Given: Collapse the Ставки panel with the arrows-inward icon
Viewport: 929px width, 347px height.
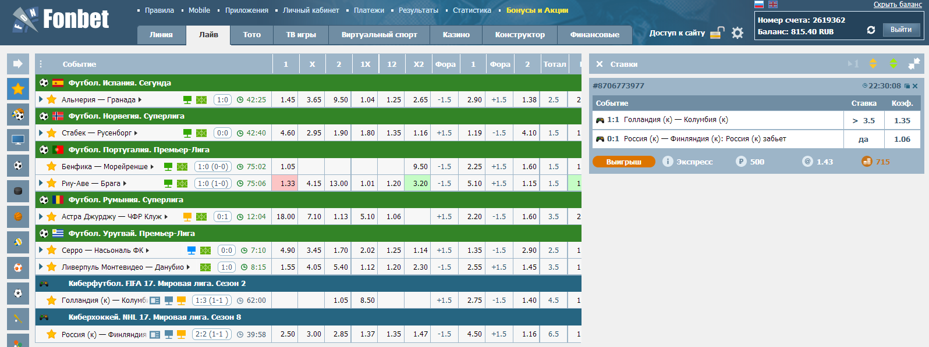Looking at the screenshot, I should click(x=914, y=63).
